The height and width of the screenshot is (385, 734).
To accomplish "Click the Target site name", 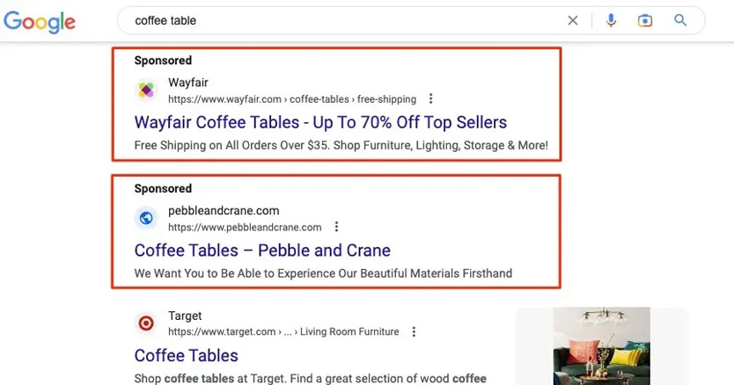I will (185, 316).
